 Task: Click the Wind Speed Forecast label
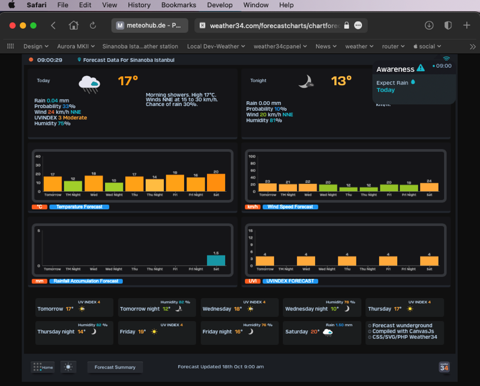[290, 207]
